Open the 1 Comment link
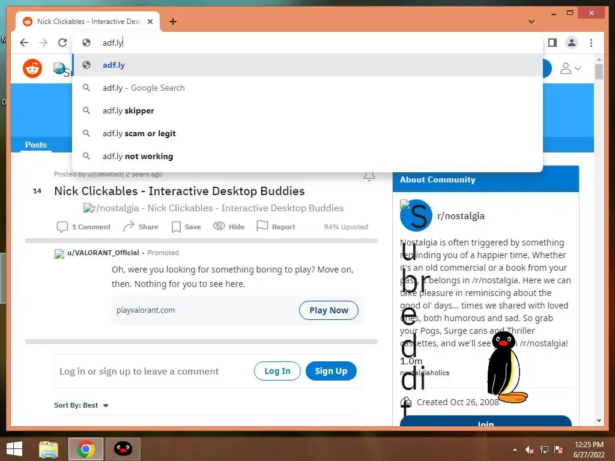Screen dimensions: 615x461 click(84, 226)
